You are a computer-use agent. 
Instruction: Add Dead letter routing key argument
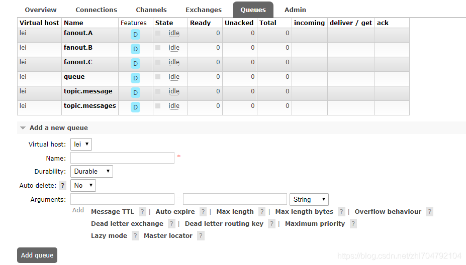(x=224, y=224)
